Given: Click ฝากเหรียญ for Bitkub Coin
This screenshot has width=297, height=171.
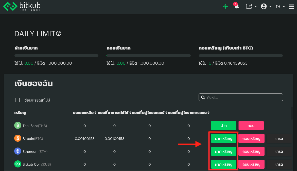Looking at the screenshot, I should 223,164.
